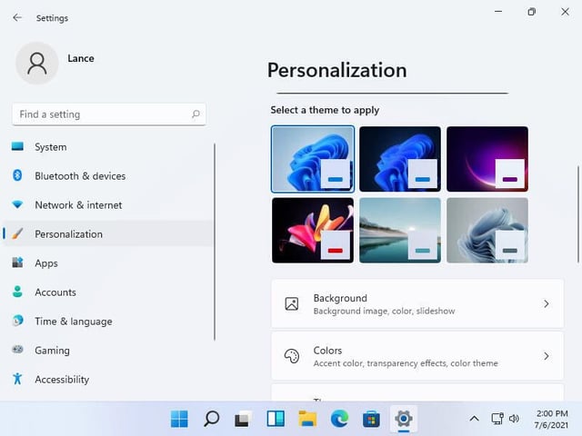Click the Bluetooth icon in sidebar

click(x=17, y=175)
